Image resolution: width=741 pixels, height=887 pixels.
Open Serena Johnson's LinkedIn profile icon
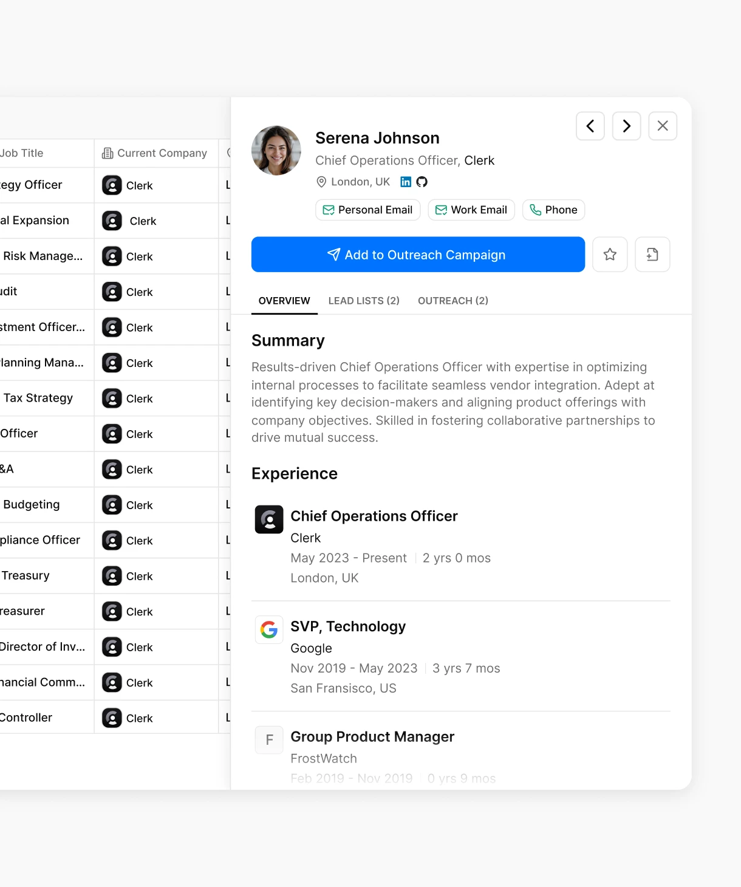[406, 182]
